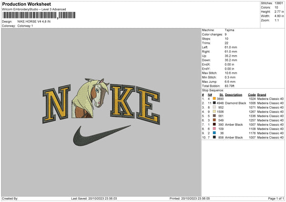Screen dimensions: 286x202
Task: Click the Trims value 22
Action: click(226, 43)
